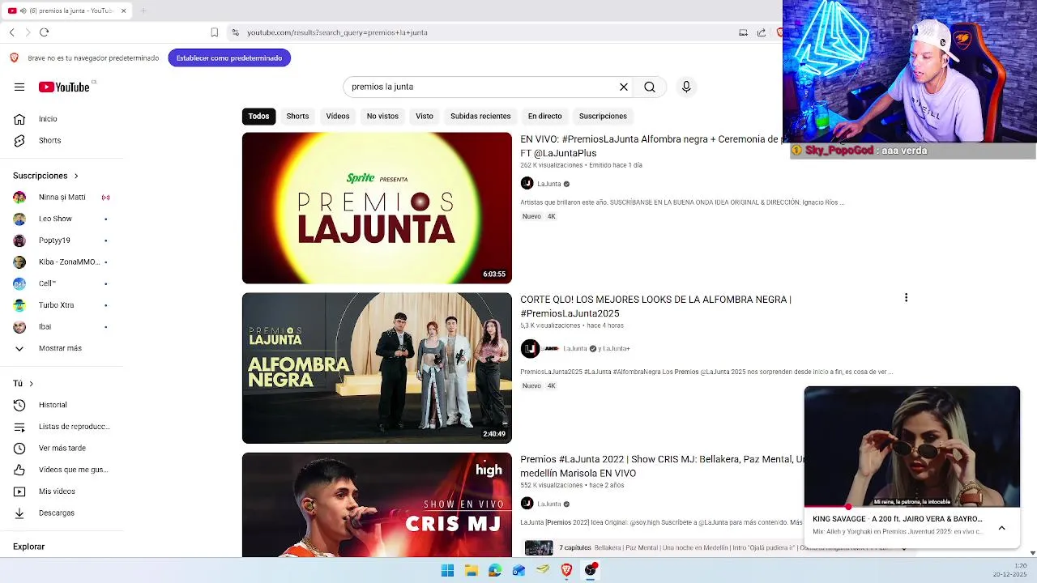
Task: Open LaJunta channel name under Cris MJ video
Action: coord(549,504)
